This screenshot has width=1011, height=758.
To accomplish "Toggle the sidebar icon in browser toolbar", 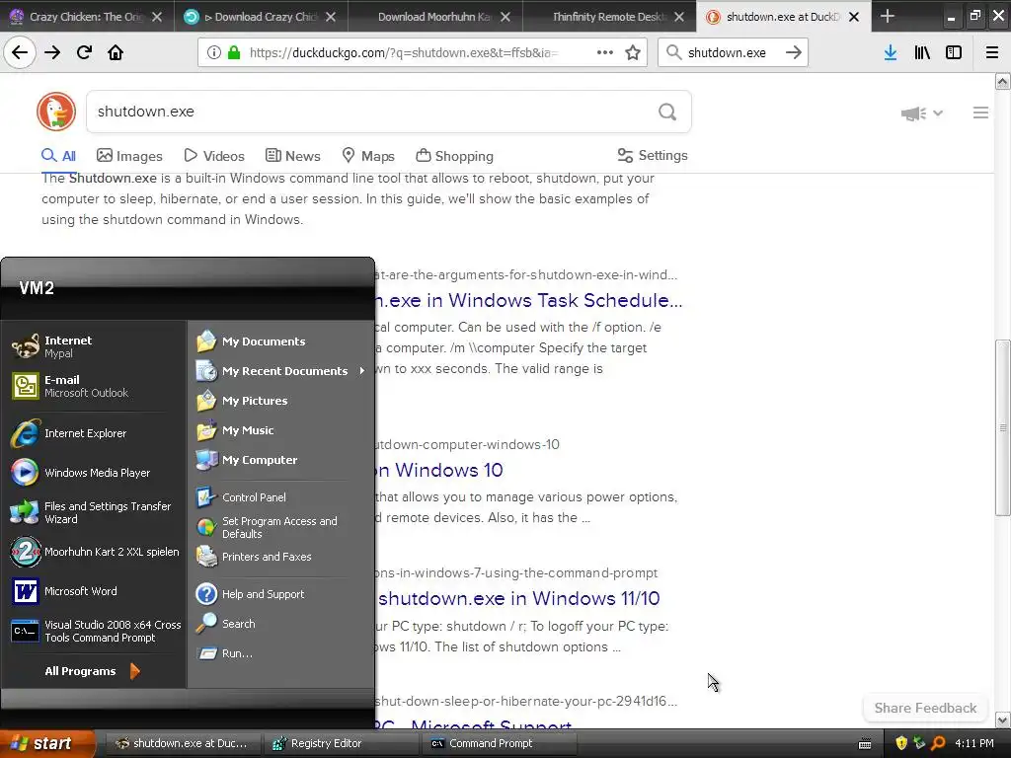I will click(954, 52).
